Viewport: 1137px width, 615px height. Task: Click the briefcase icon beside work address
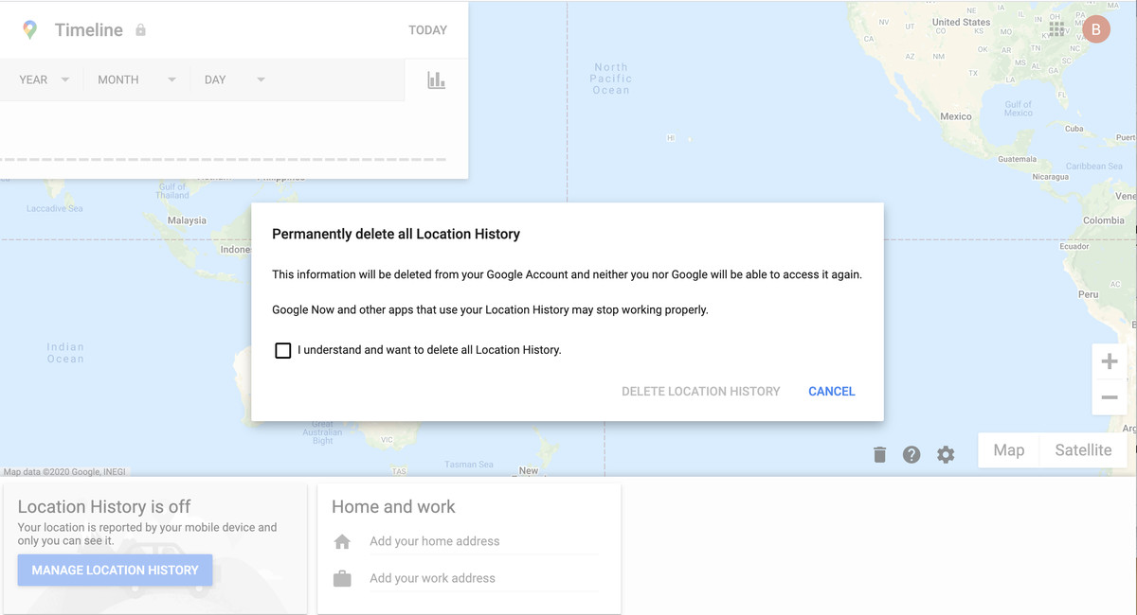(x=341, y=577)
